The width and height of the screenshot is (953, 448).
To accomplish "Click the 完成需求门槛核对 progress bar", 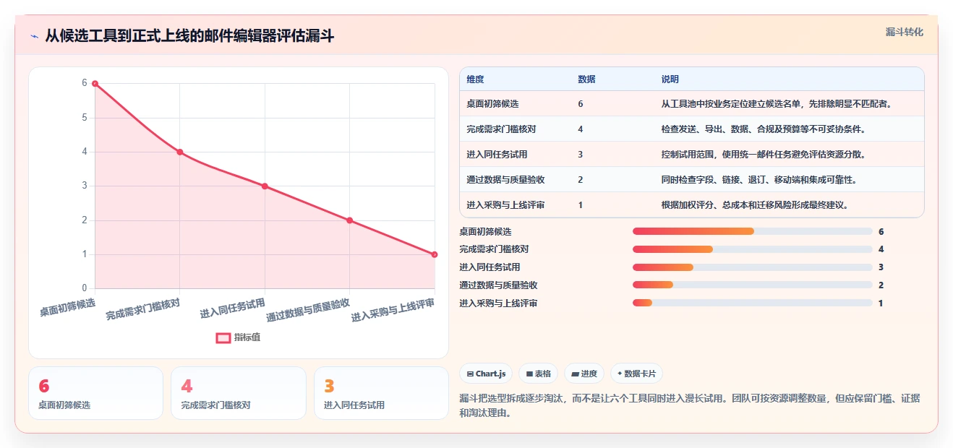I will click(752, 249).
